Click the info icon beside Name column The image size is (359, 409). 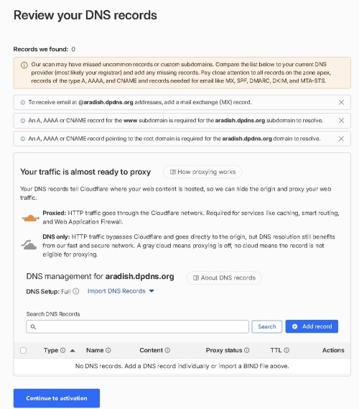click(x=108, y=350)
